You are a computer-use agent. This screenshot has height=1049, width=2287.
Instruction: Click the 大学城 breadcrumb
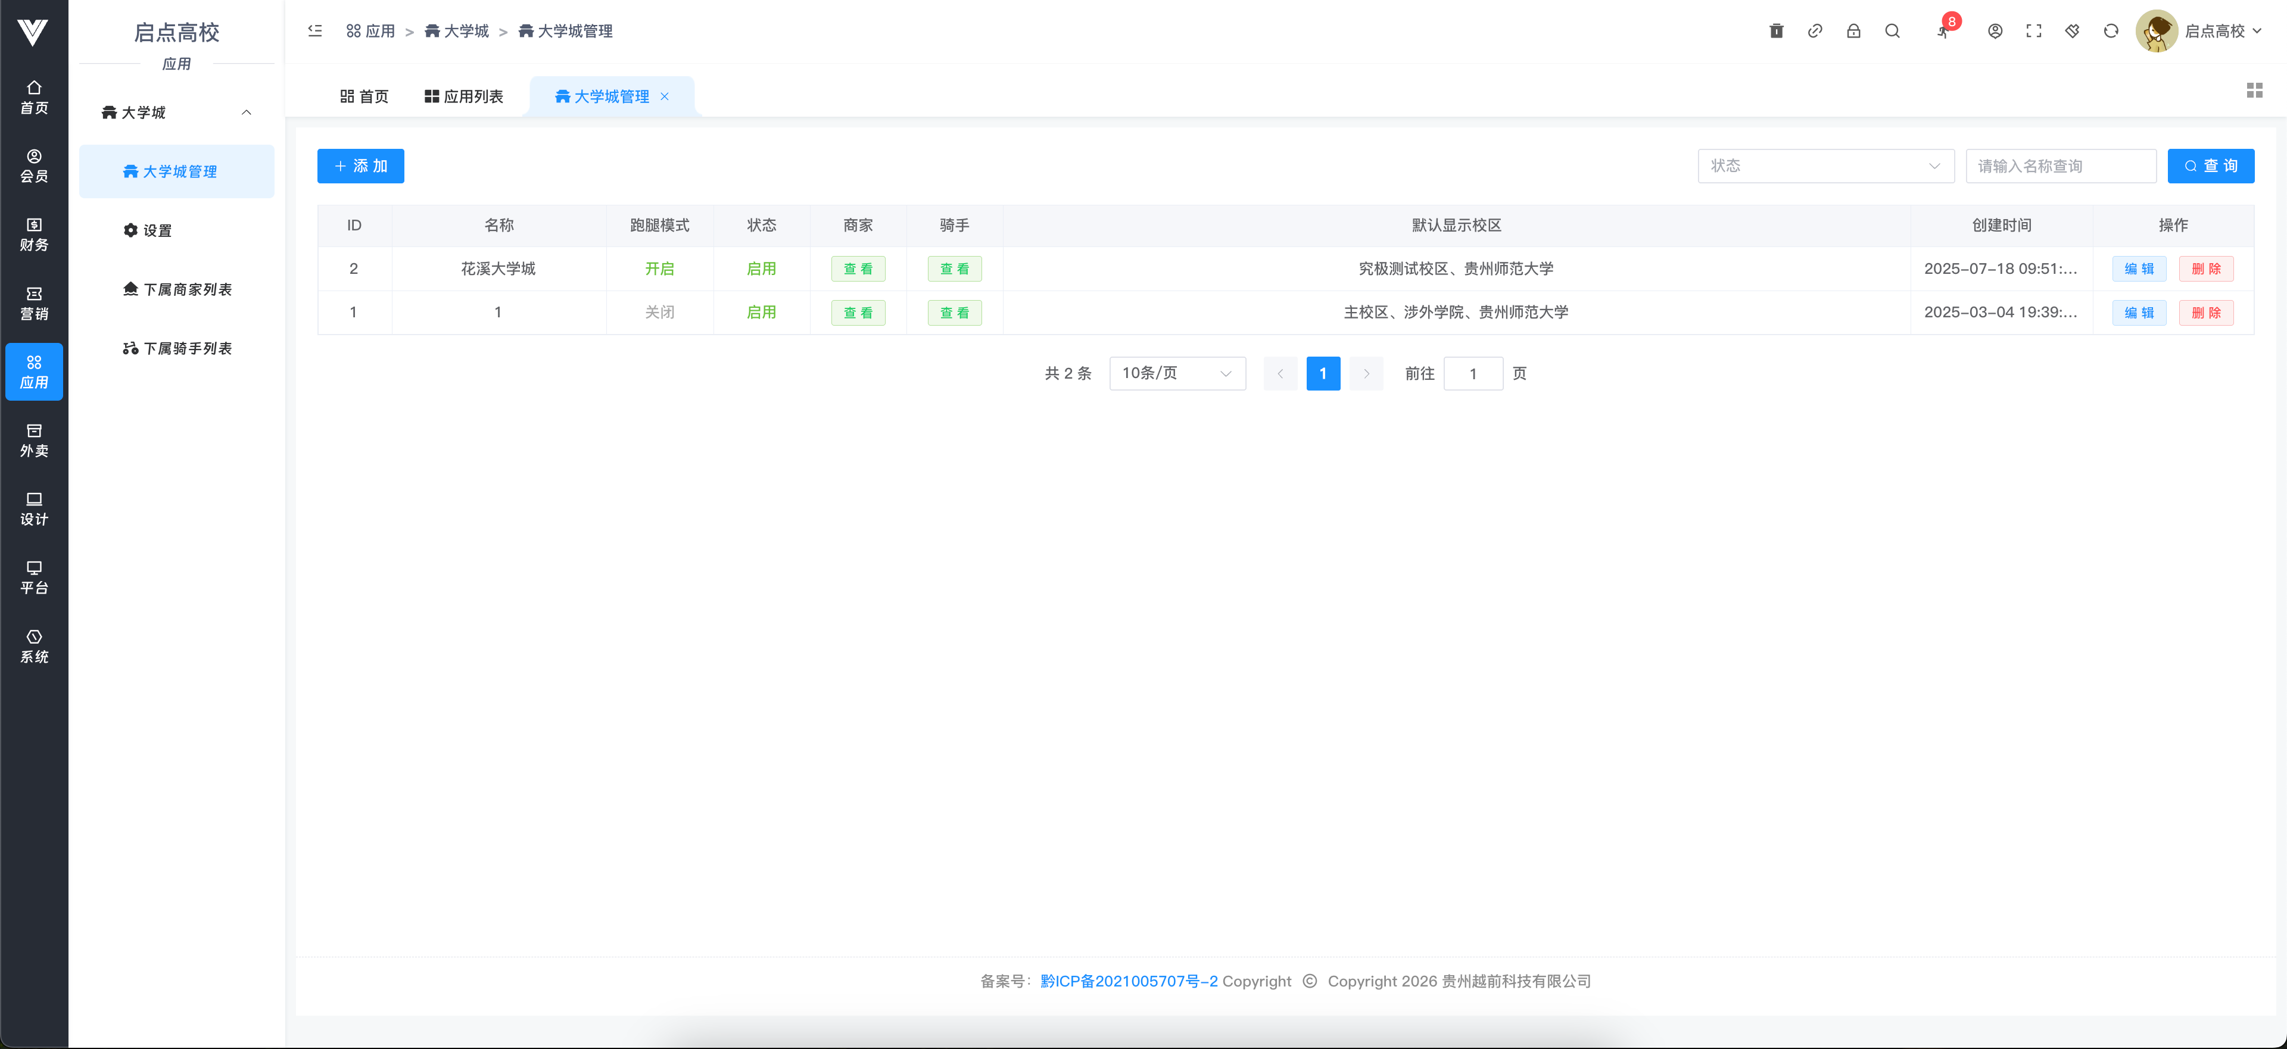point(456,31)
